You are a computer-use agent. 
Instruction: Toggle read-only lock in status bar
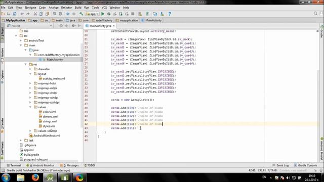tap(315, 170)
